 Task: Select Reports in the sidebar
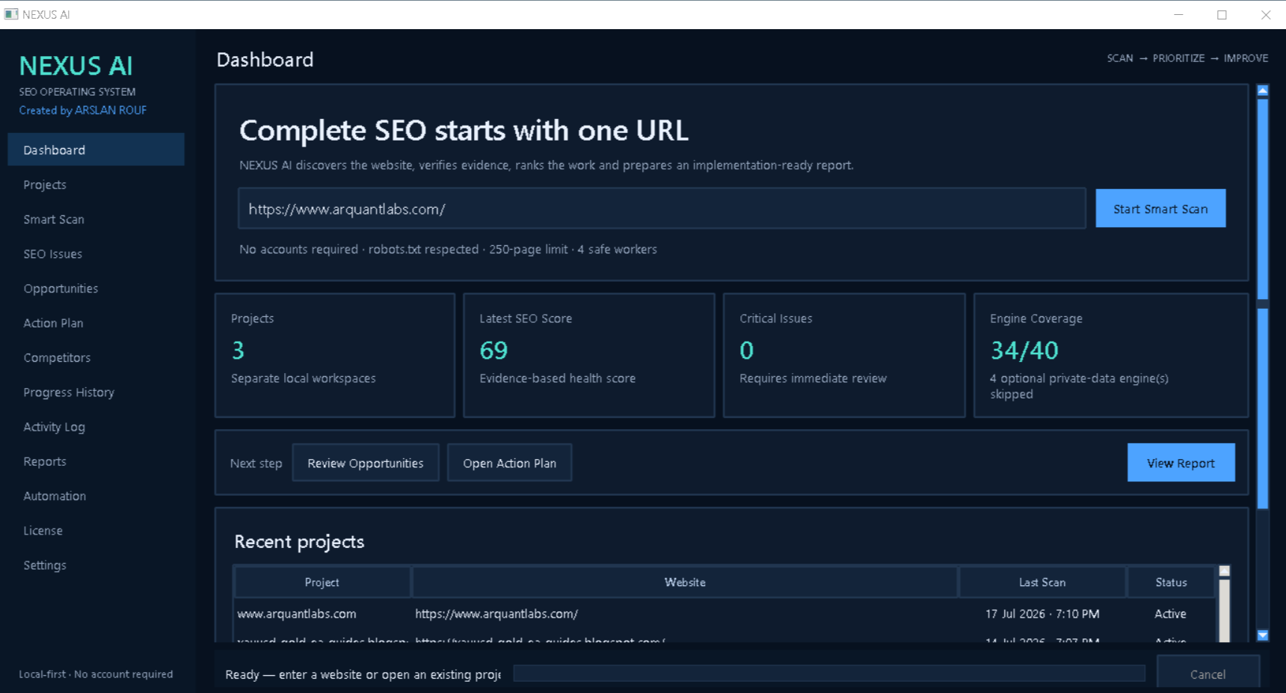tap(96, 461)
